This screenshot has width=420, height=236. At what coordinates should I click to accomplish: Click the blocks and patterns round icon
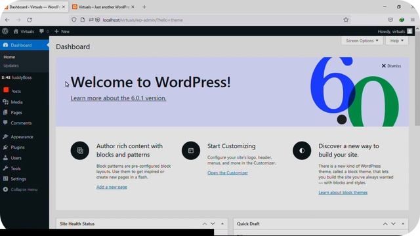point(80,151)
